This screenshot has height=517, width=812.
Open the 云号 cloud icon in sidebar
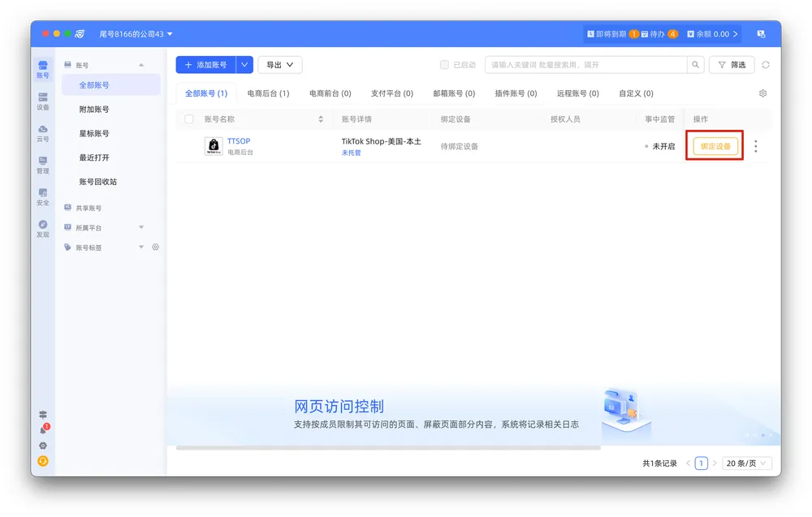pyautogui.click(x=43, y=133)
